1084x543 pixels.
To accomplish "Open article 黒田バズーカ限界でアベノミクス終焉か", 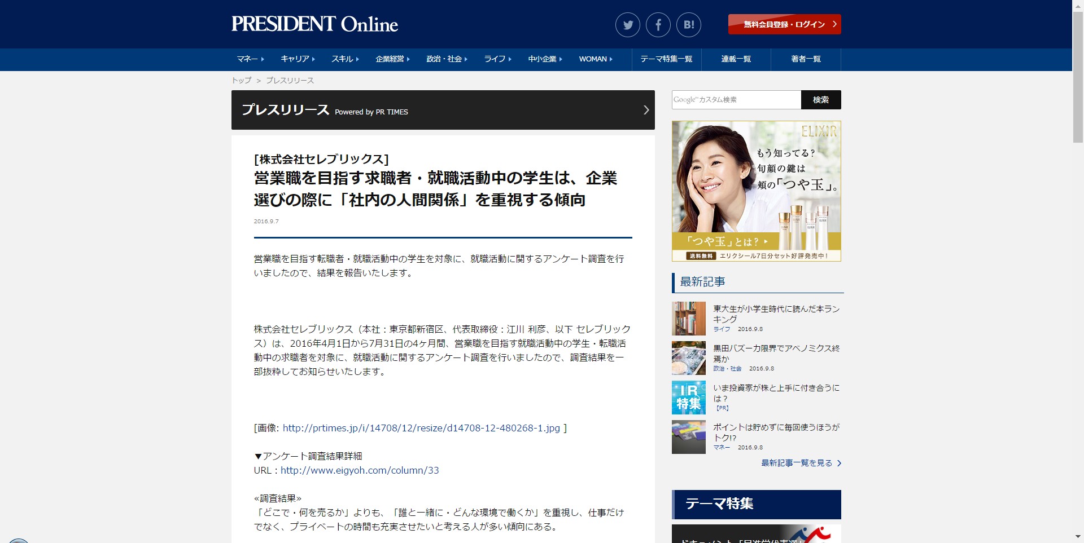I will [776, 354].
